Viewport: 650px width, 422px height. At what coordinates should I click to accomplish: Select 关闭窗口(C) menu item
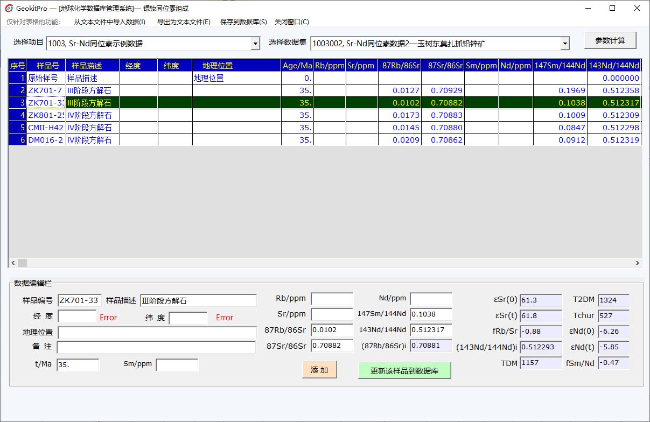click(291, 22)
